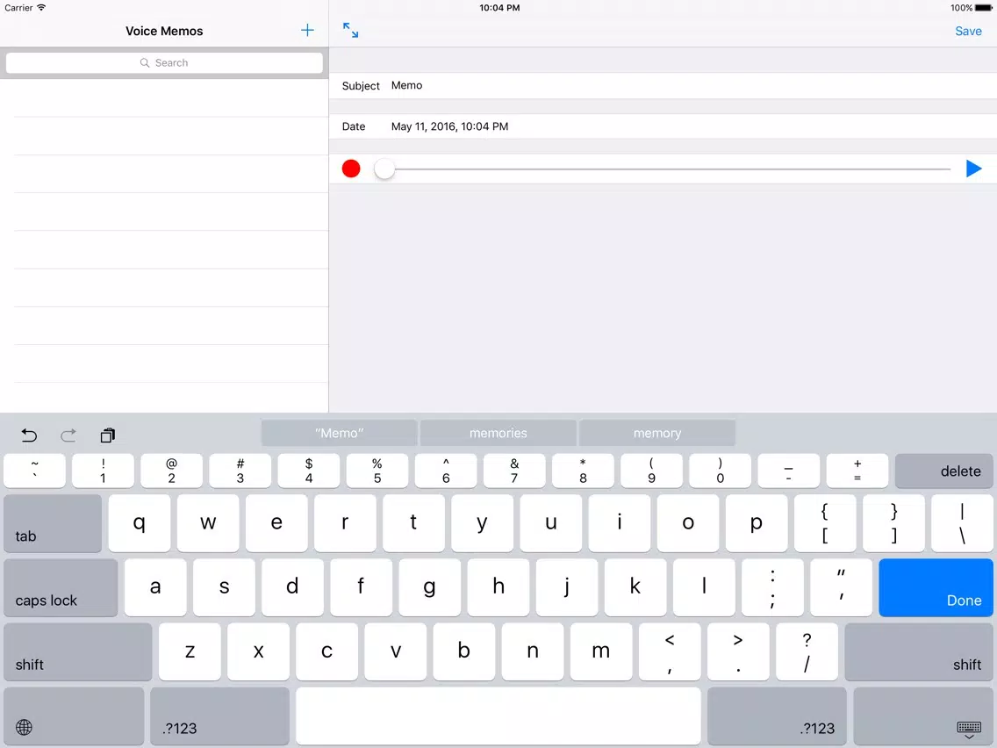Viewport: 997px width, 748px height.
Task: Click the Search field in Voice Memos
Action: pos(164,62)
